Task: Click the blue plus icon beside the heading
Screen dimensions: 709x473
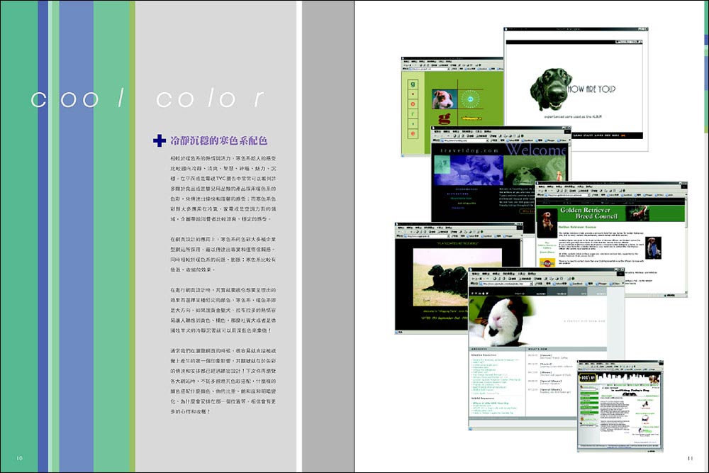Action: (160, 140)
